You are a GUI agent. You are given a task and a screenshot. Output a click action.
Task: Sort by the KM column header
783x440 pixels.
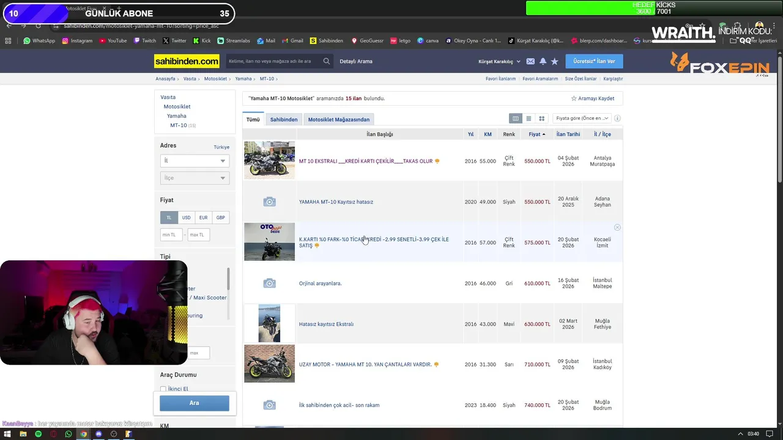tap(488, 134)
